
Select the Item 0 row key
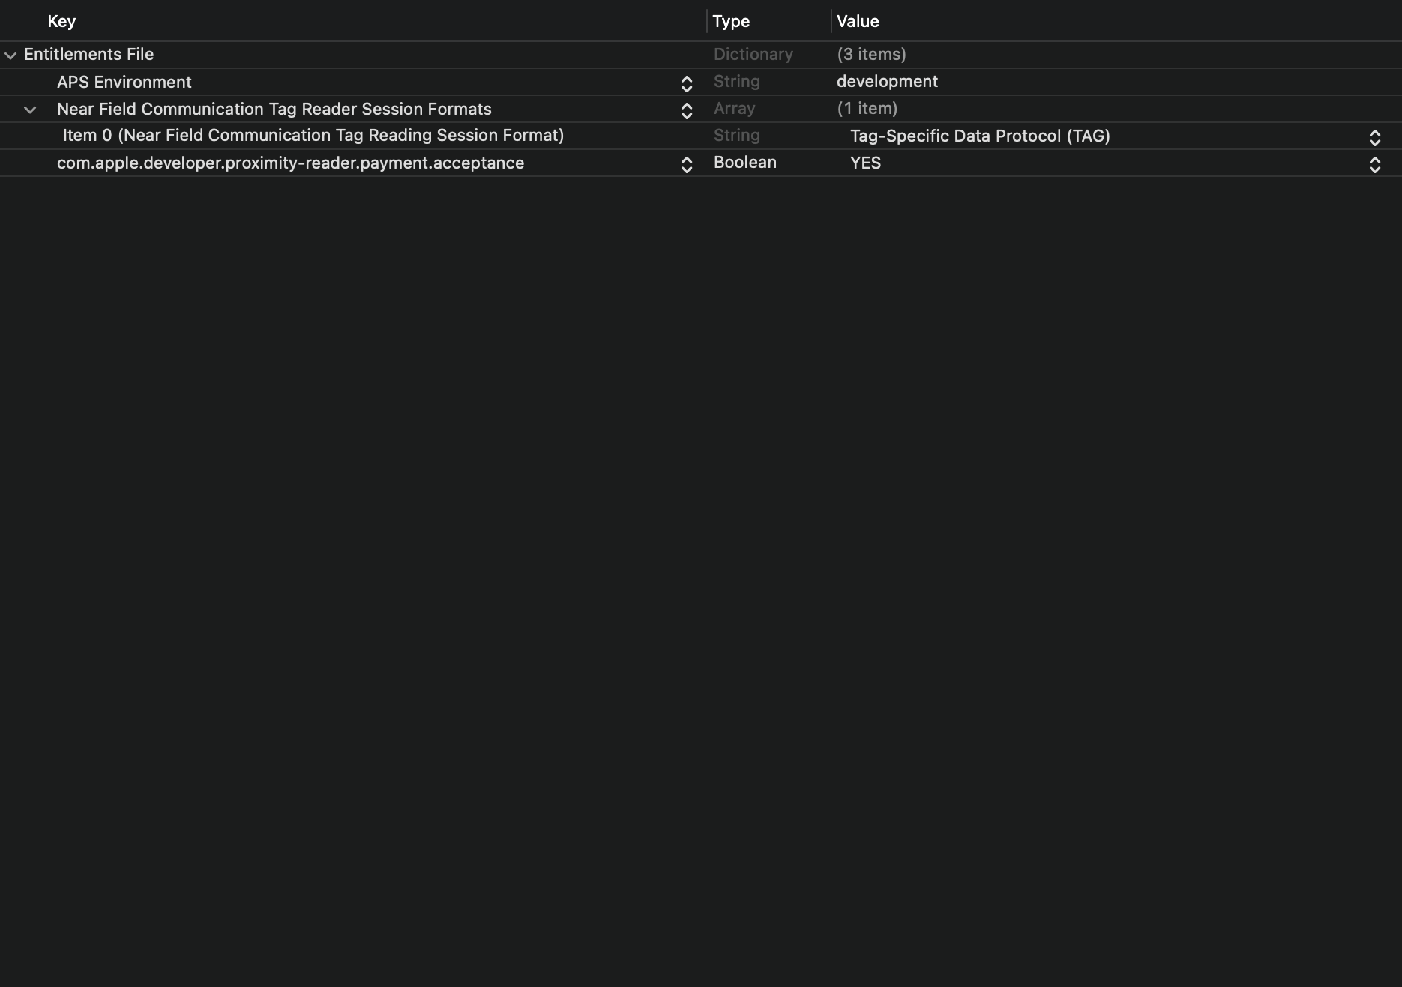(x=313, y=135)
